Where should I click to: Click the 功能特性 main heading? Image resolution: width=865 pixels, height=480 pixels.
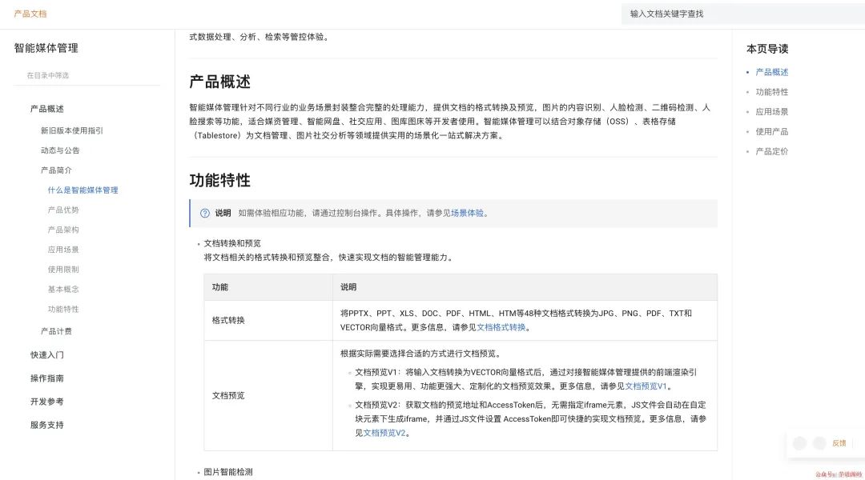(x=220, y=180)
